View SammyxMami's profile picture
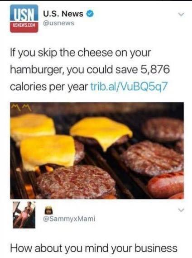 coord(24,215)
